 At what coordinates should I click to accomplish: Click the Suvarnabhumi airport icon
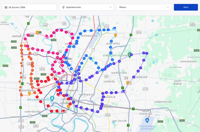point(147,121)
